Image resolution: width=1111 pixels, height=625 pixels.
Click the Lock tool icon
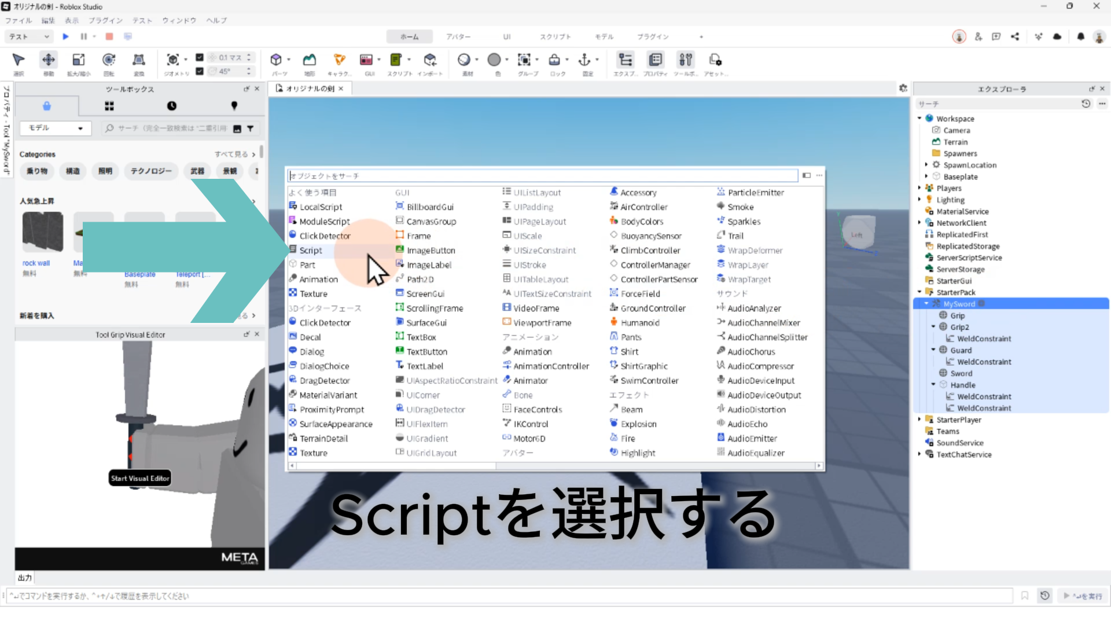pyautogui.click(x=554, y=60)
